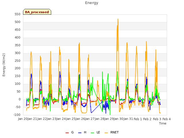The width and height of the screenshot is (184, 138).
Task: Click the blue H legend color marker
Action: coord(80,133)
